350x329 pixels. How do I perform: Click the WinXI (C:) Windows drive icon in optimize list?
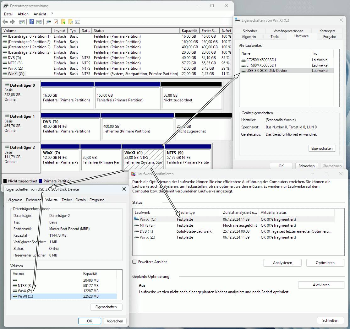[x=136, y=219]
